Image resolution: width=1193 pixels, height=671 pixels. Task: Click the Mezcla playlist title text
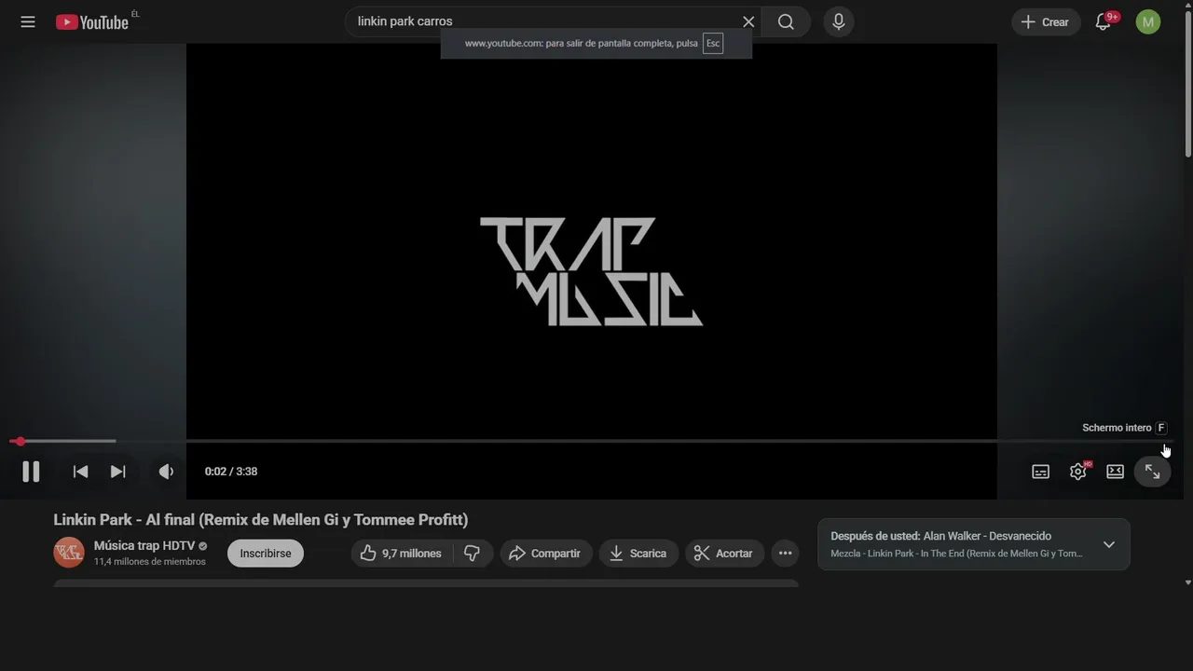tap(956, 554)
